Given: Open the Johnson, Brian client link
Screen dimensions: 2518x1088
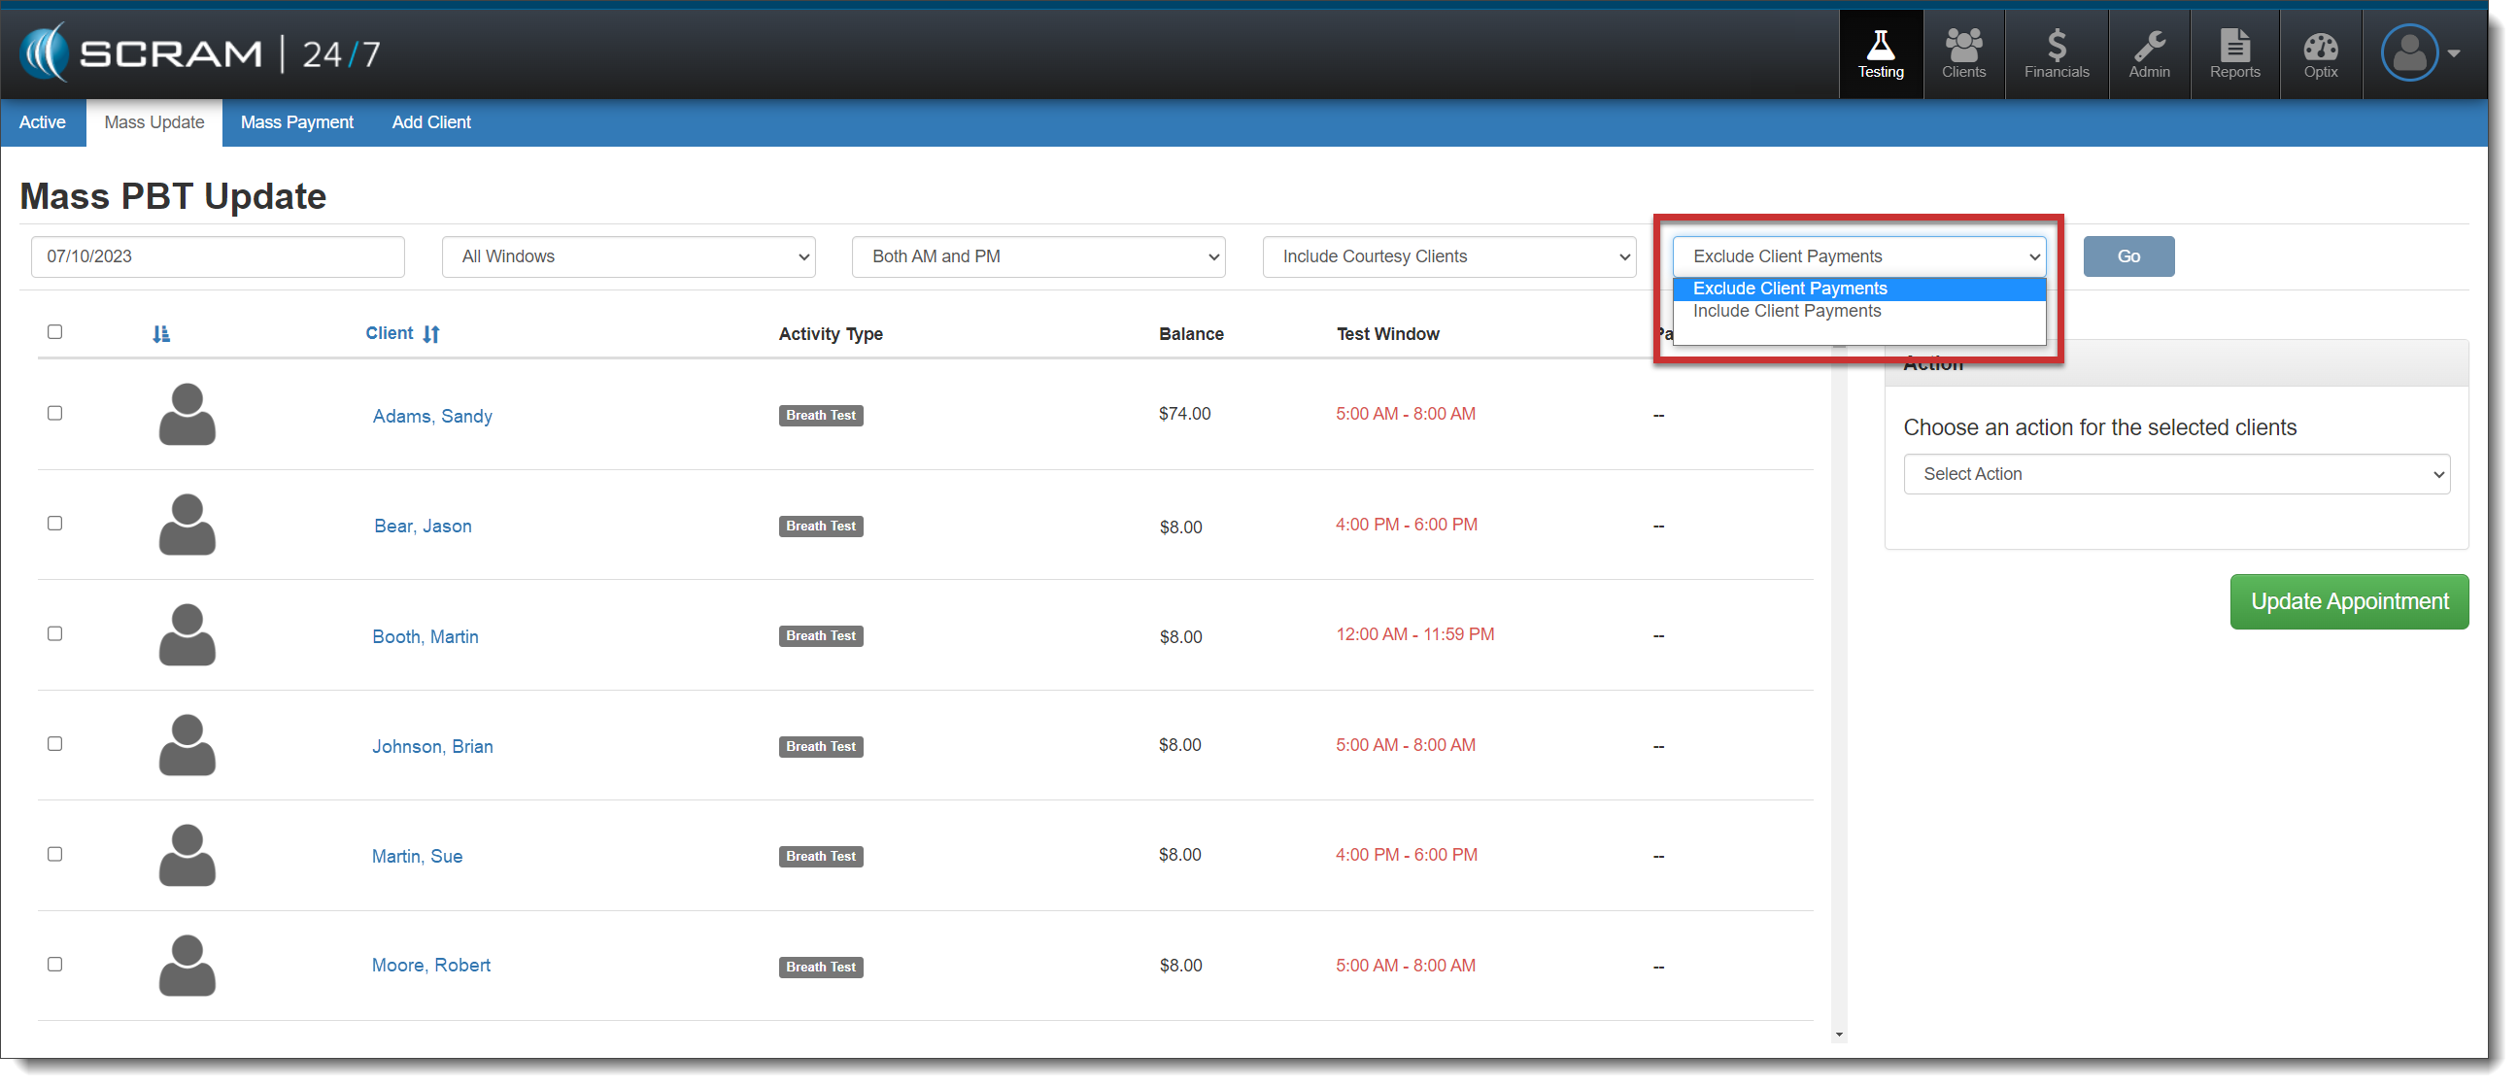Looking at the screenshot, I should pos(432,747).
